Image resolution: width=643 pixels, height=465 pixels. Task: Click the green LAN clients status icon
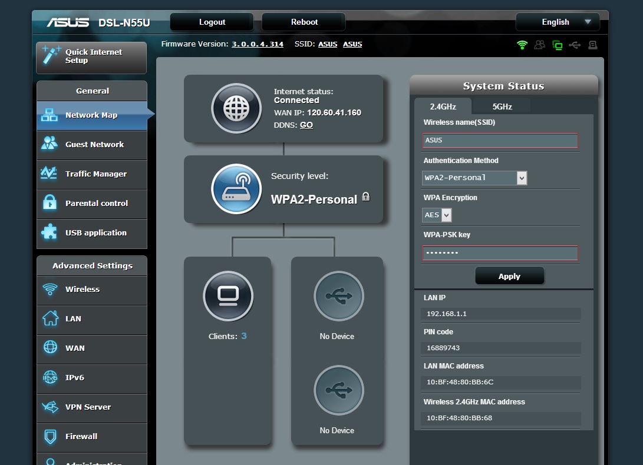click(x=558, y=45)
